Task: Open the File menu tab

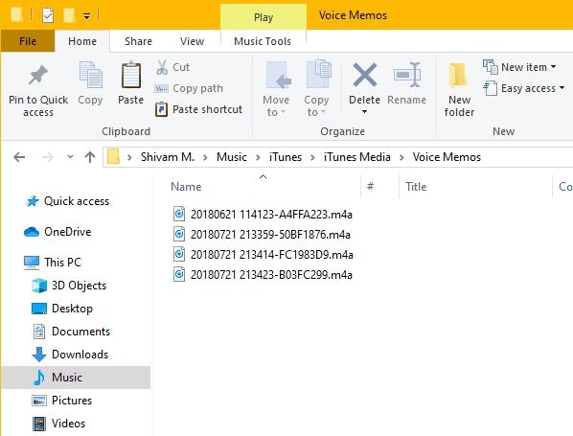Action: click(28, 41)
